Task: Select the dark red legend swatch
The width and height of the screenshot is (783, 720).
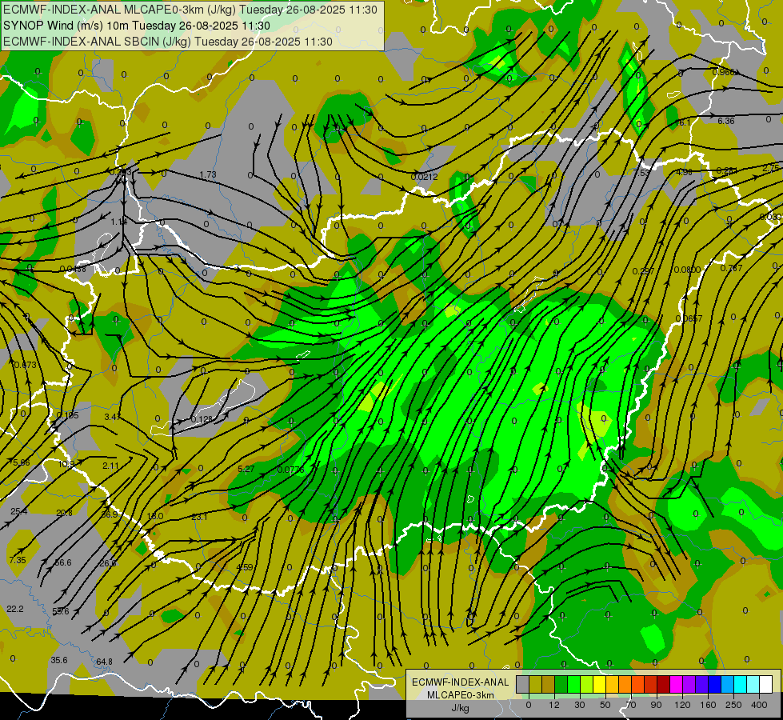Action: point(664,684)
